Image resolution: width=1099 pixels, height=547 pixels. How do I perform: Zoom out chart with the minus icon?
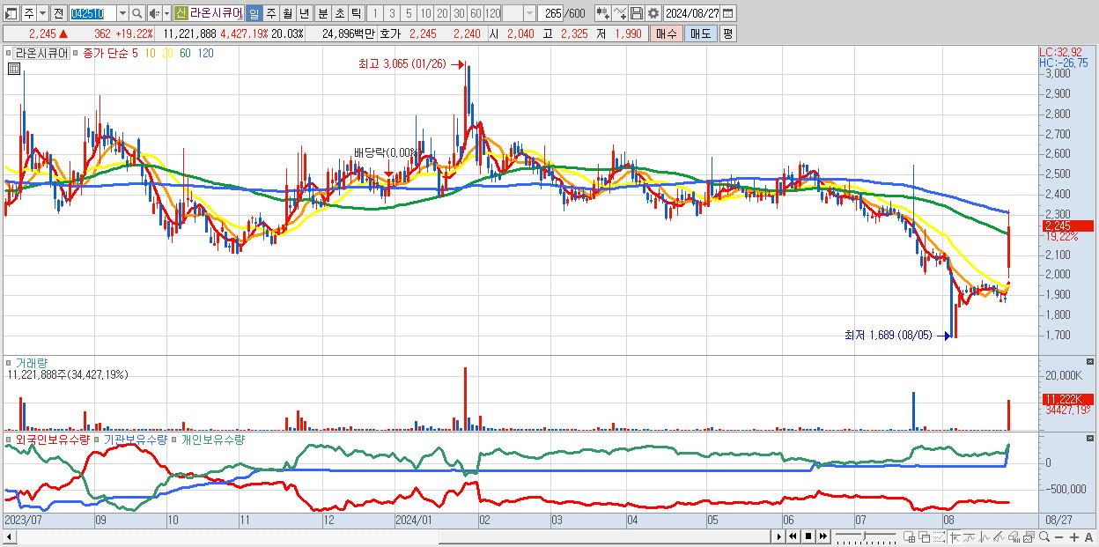pyautogui.click(x=1058, y=537)
